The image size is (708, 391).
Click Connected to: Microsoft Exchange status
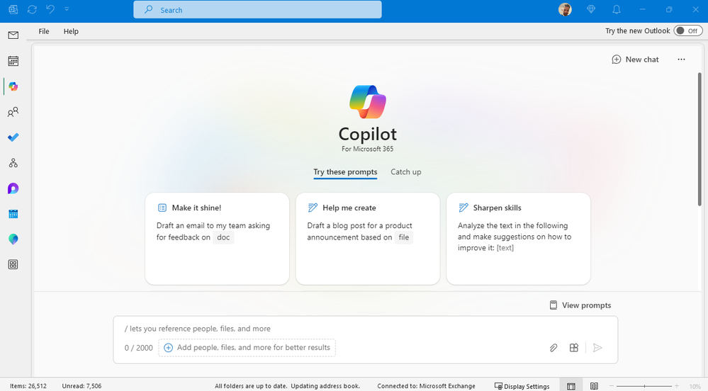tap(426, 386)
